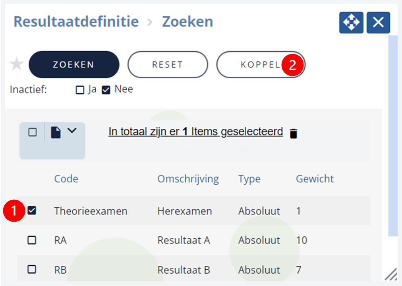Grab the resize handle at dialog corner

coord(391,274)
